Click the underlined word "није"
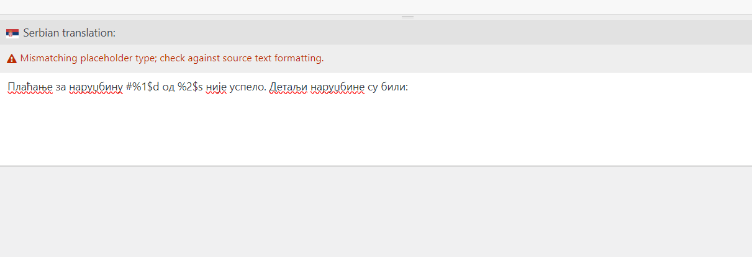This screenshot has height=257, width=752. (x=217, y=87)
